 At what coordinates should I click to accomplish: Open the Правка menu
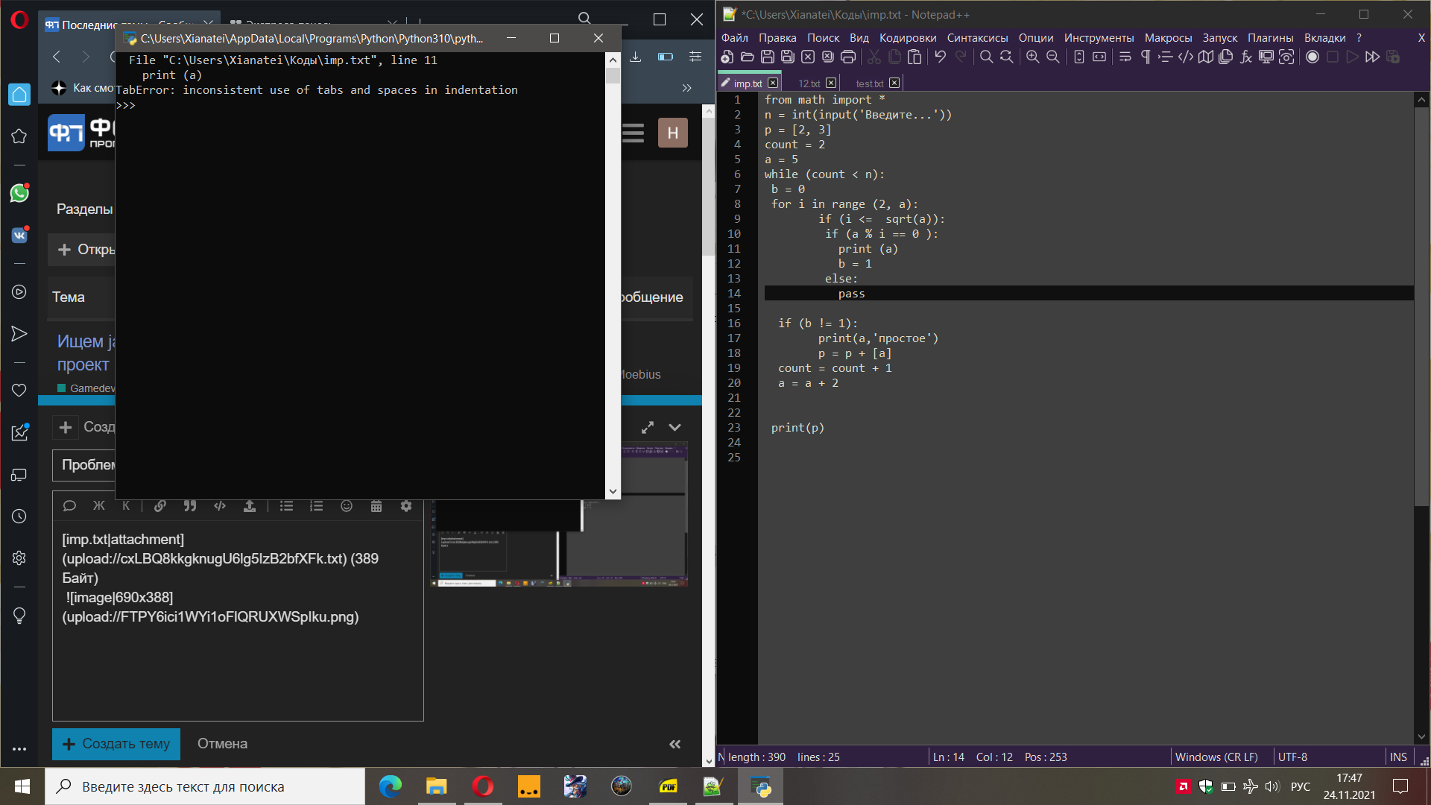(777, 38)
